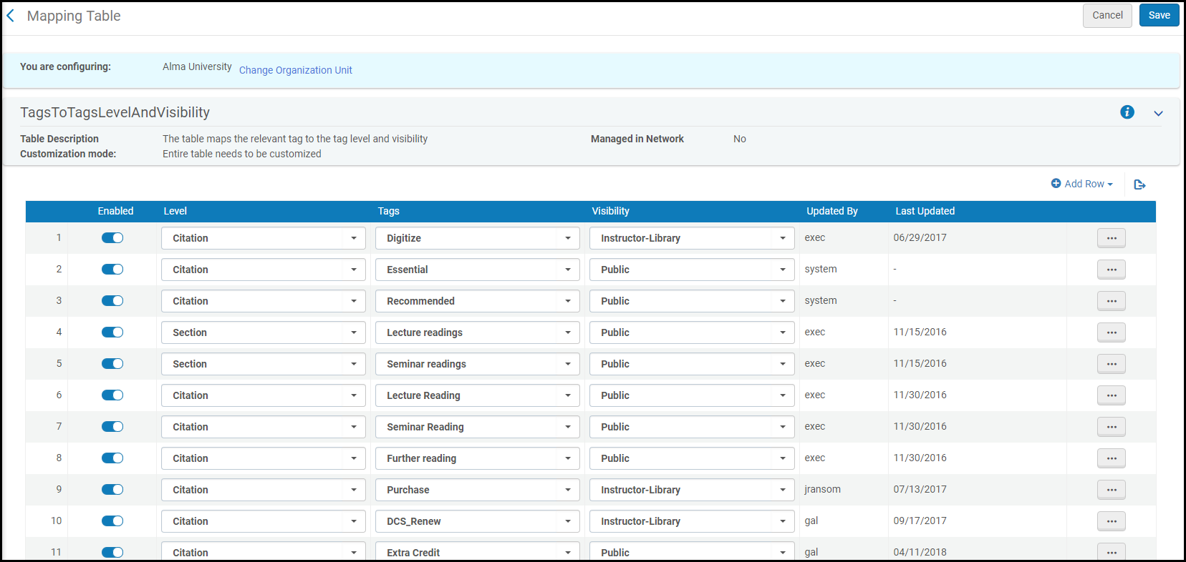Open row actions for Purchase row
The width and height of the screenshot is (1186, 562).
click(1112, 490)
